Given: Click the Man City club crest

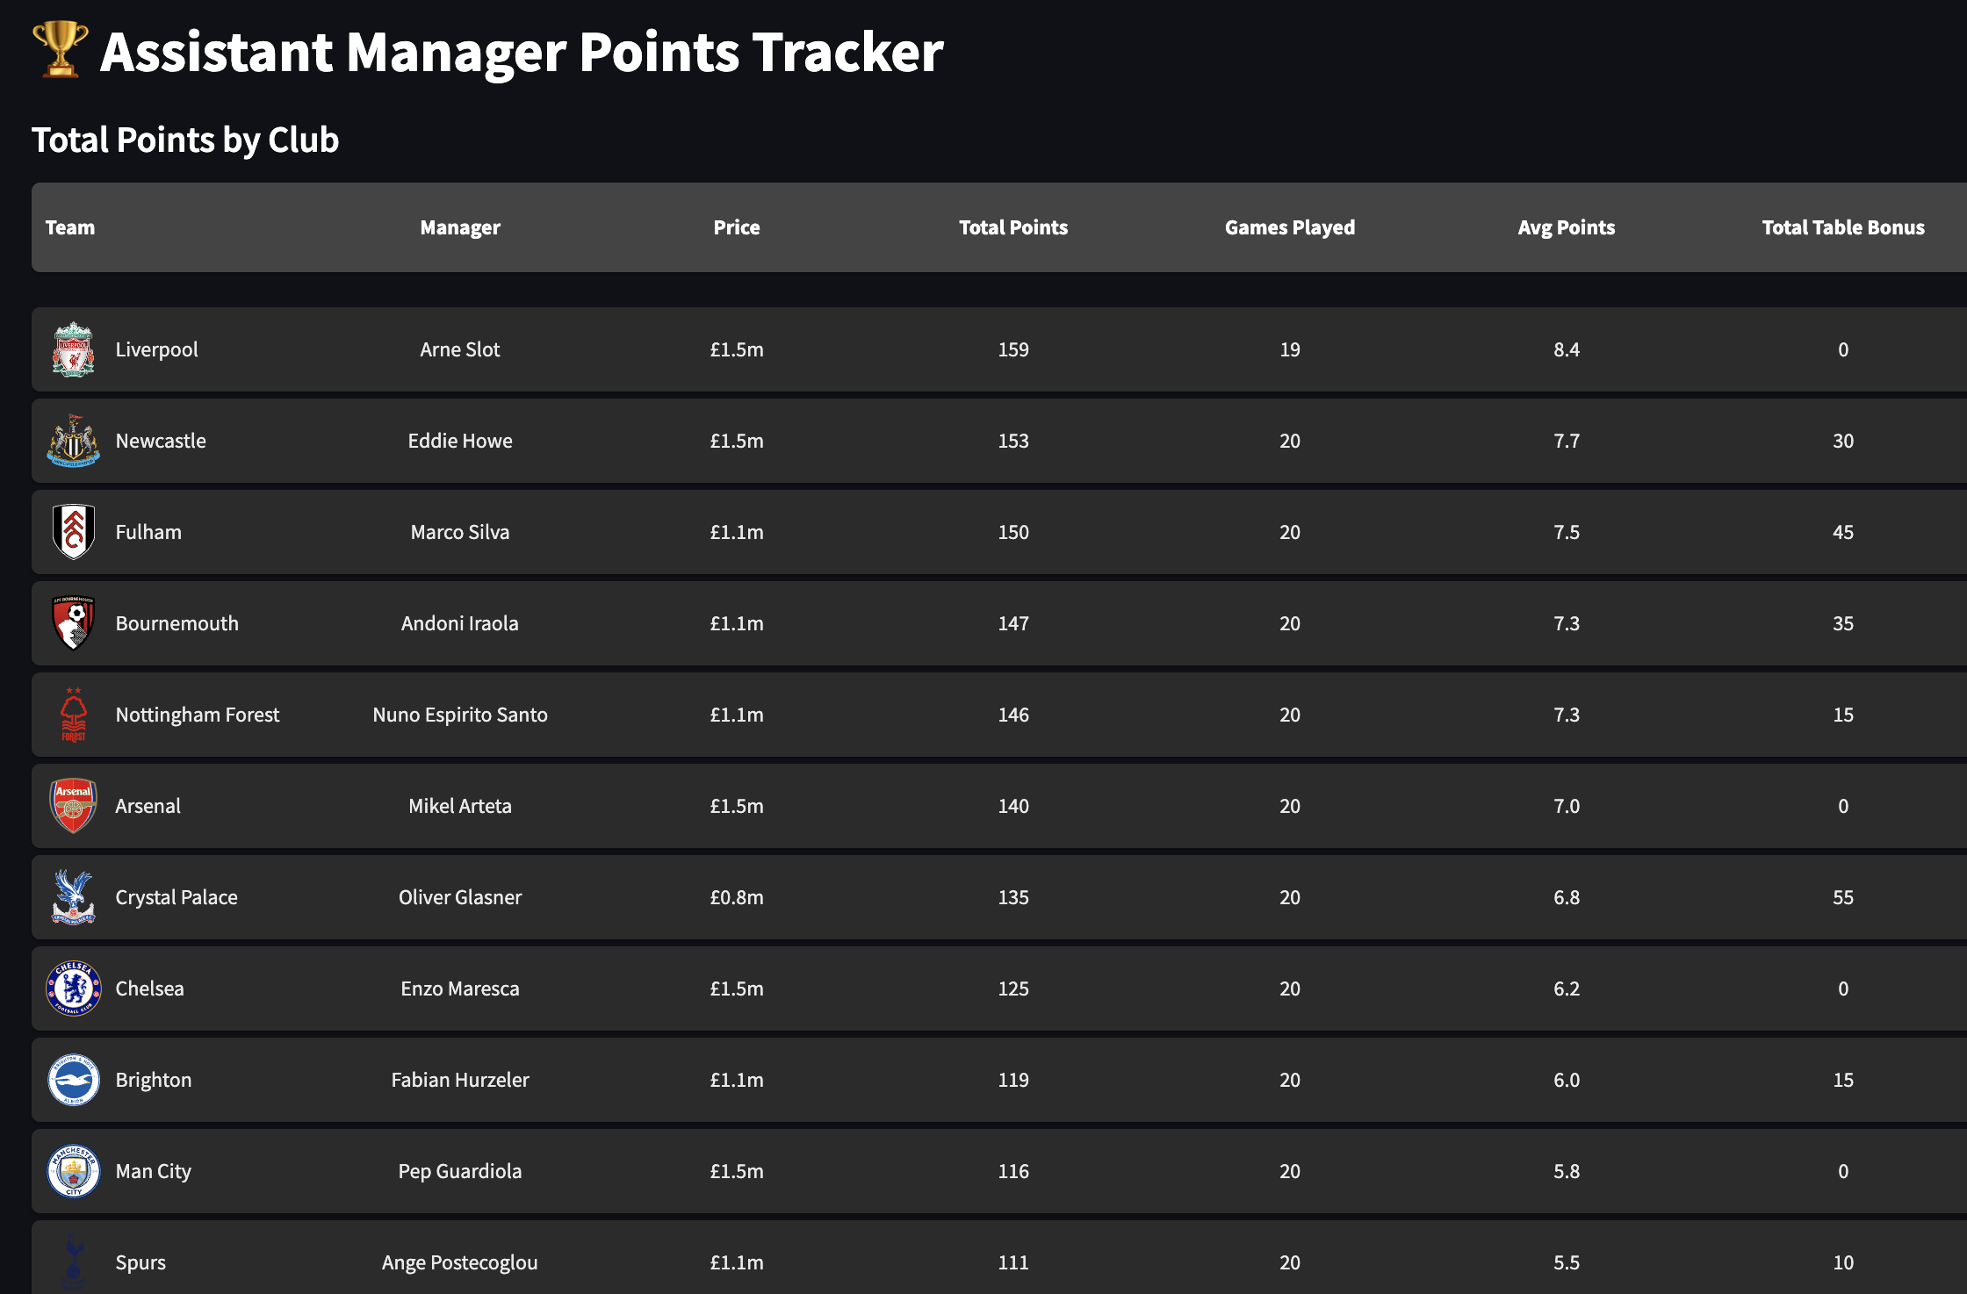Looking at the screenshot, I should click(73, 1171).
